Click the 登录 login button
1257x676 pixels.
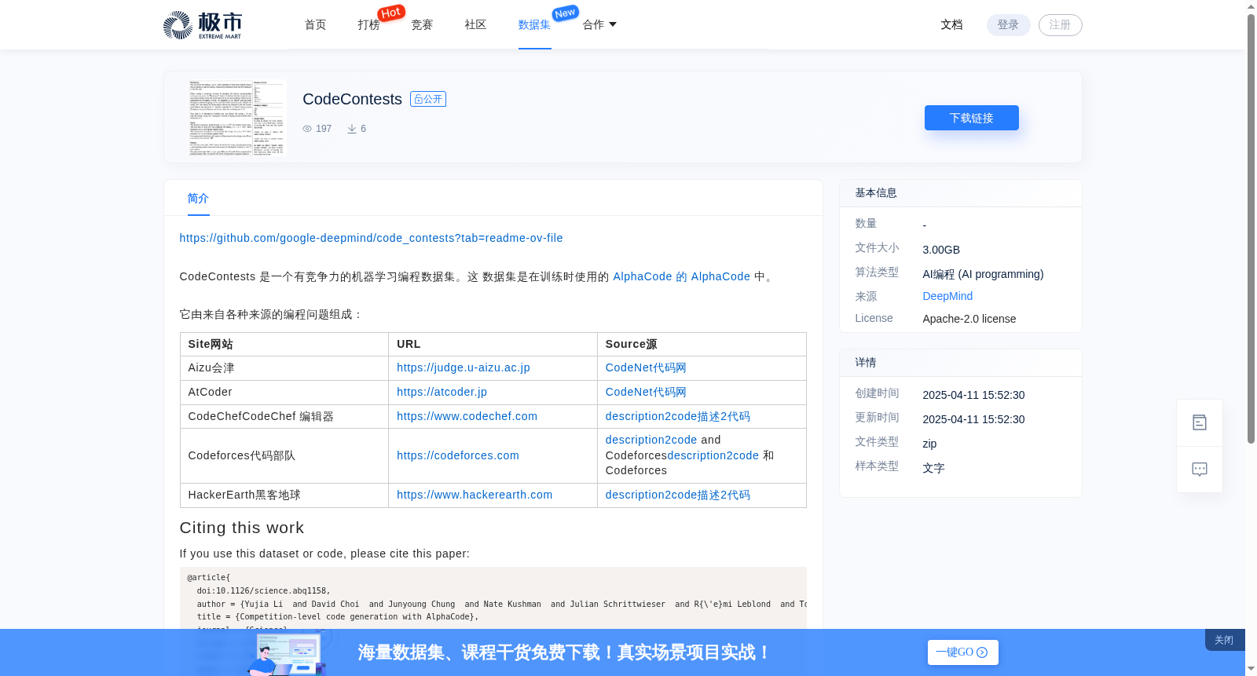click(x=1009, y=25)
